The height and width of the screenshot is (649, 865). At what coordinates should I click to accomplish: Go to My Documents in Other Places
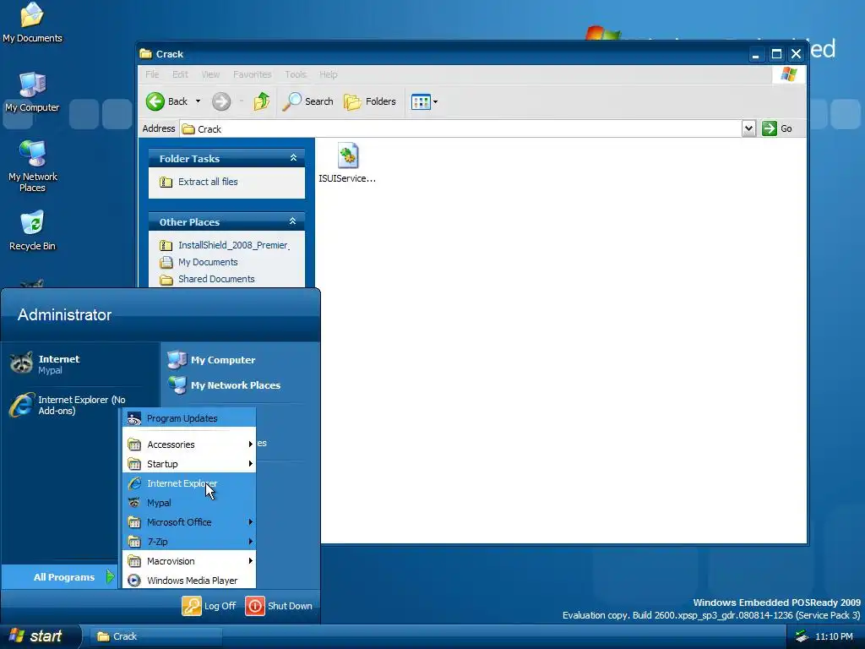(x=208, y=262)
